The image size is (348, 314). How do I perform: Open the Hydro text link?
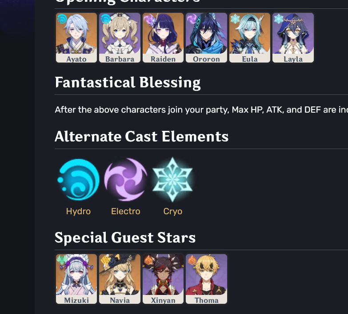click(x=78, y=212)
